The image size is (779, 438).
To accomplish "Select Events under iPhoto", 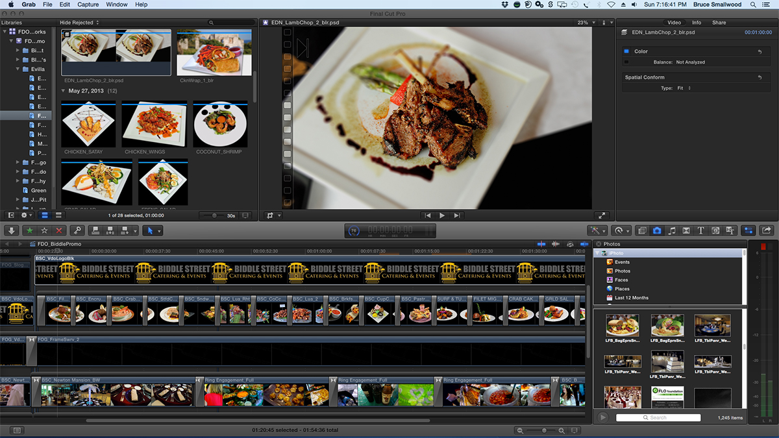I will [622, 262].
